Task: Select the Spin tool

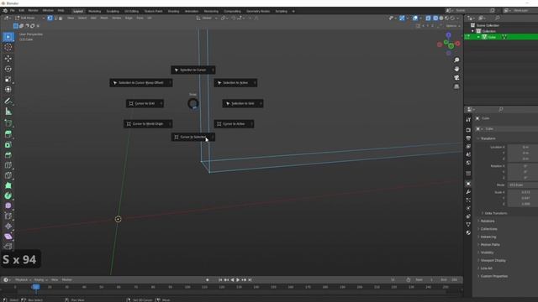Action: coord(8,195)
